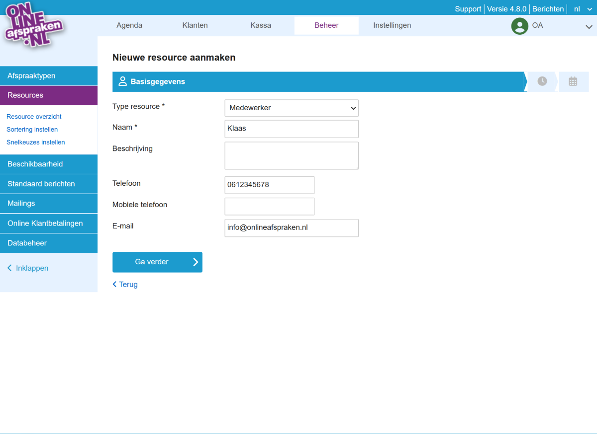Viewport: 597px width, 434px height.
Task: Open the calendar step icon in wizard
Action: (x=573, y=81)
